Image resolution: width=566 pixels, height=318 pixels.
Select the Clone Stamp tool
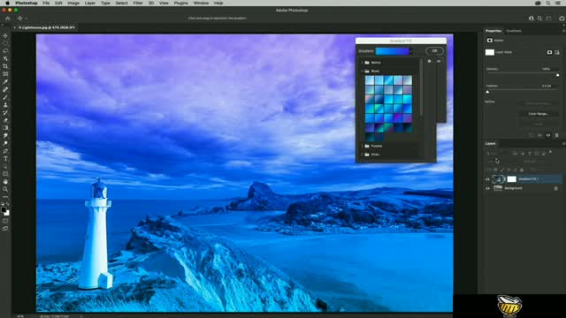(x=5, y=105)
